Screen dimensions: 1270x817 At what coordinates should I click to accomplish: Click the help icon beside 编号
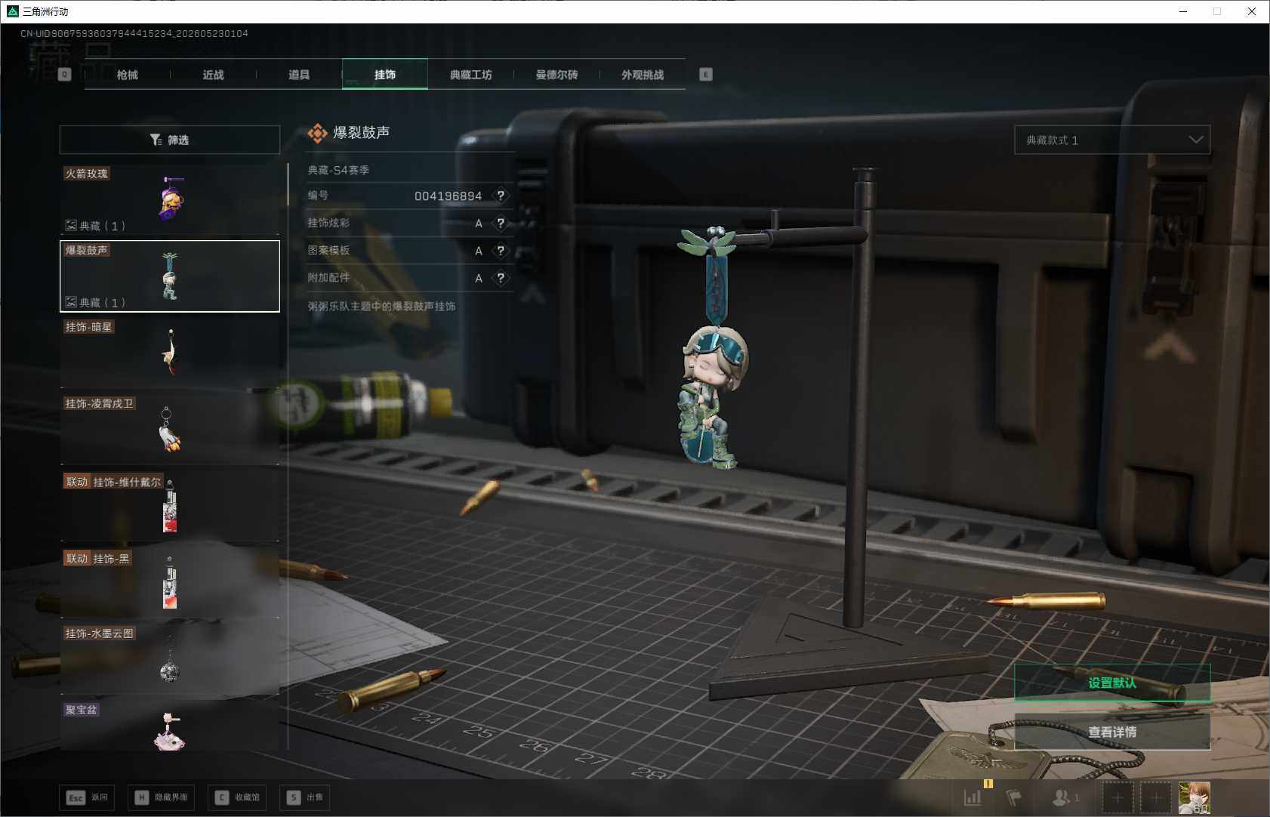(501, 196)
